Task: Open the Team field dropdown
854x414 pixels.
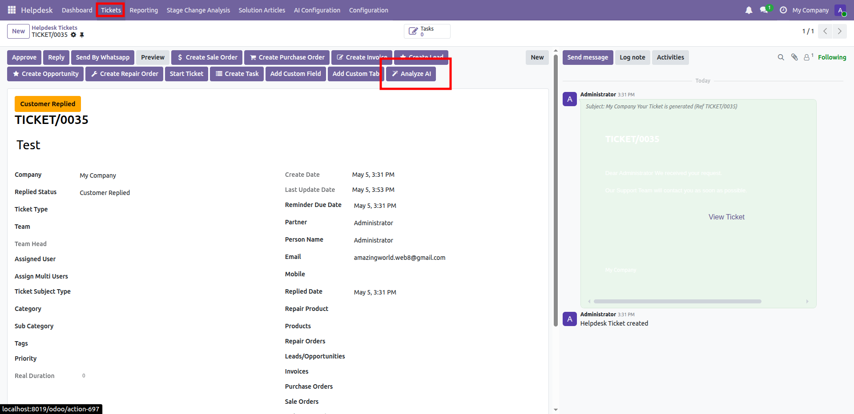Action: coord(175,227)
